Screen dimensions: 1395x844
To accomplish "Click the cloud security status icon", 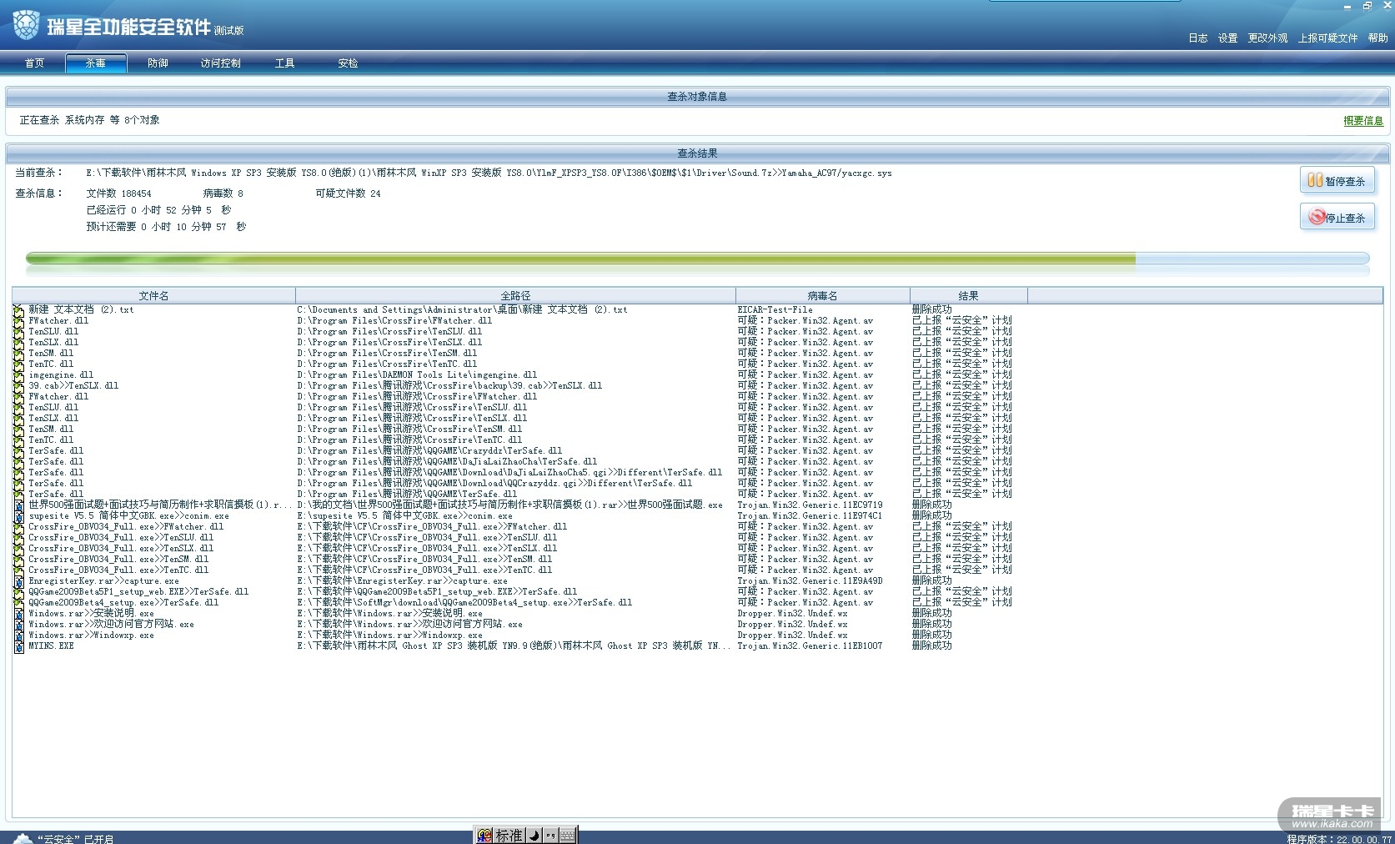I will click(x=23, y=838).
